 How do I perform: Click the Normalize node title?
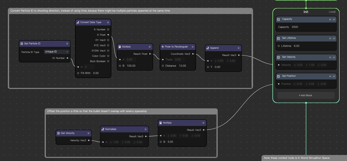111,129
